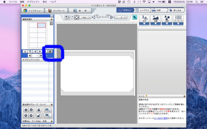Select the fit-to-screen icon in toolbar
This screenshot has width=207, height=129.
click(x=77, y=18)
